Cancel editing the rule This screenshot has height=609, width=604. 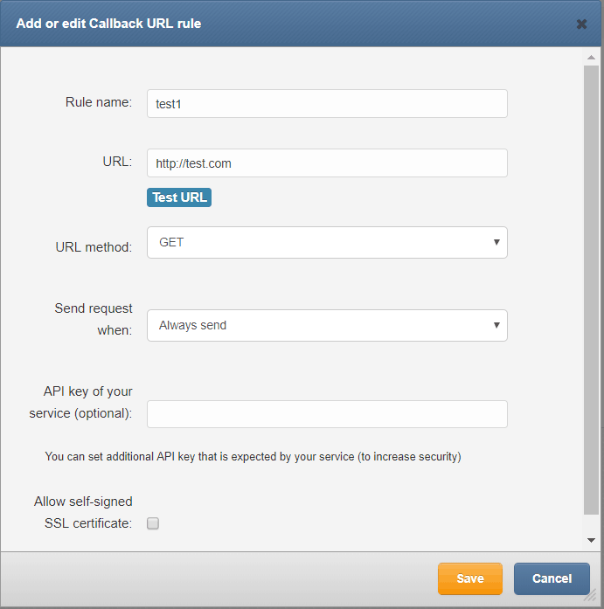tap(552, 578)
